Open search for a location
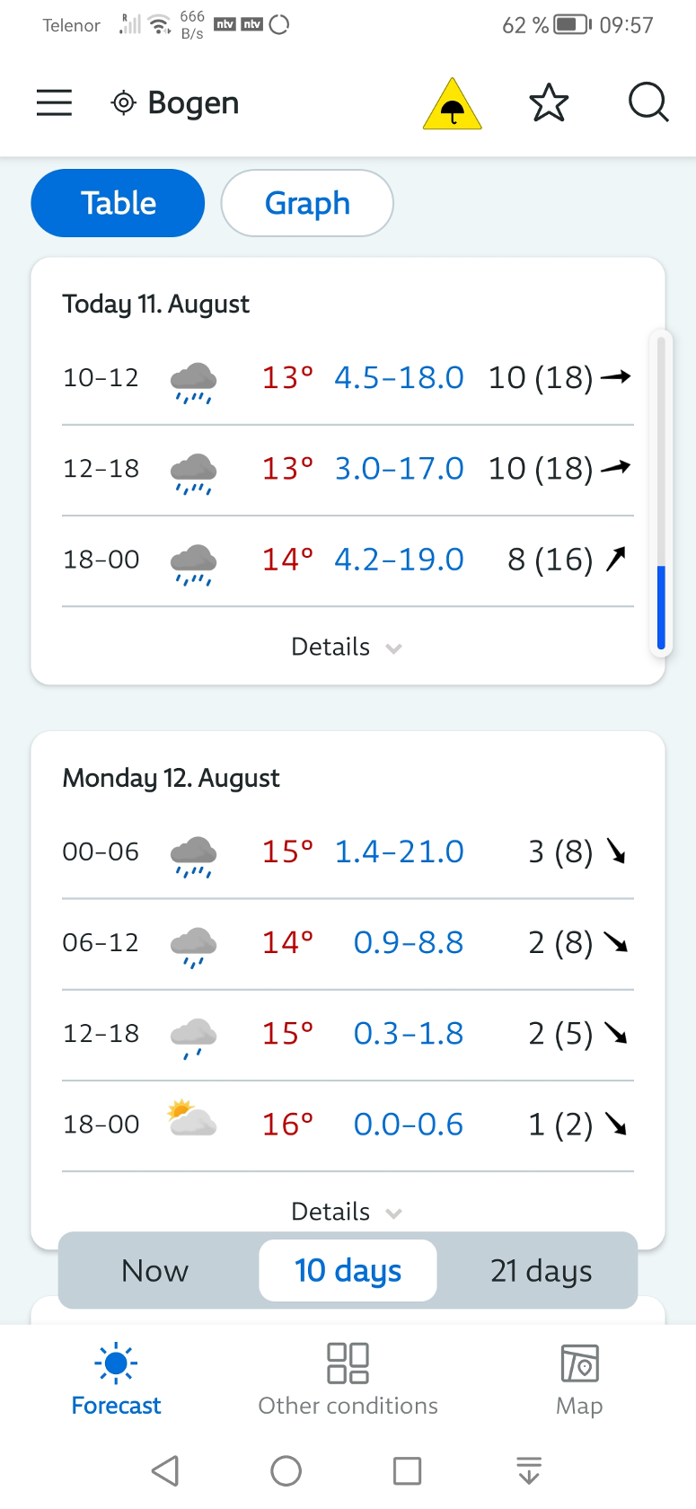 coord(648,102)
